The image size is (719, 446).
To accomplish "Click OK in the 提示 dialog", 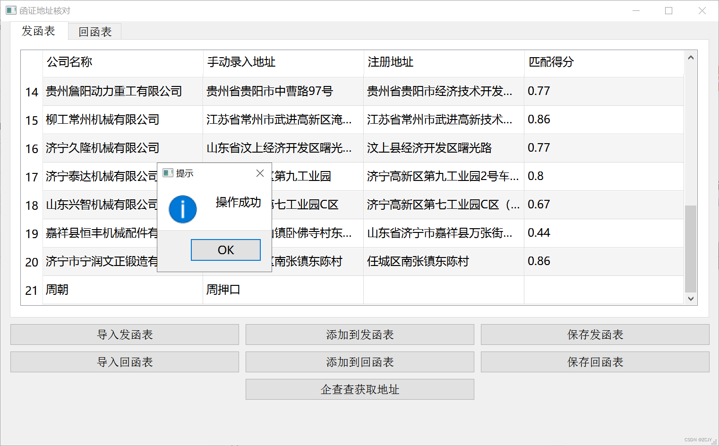I will tap(225, 250).
